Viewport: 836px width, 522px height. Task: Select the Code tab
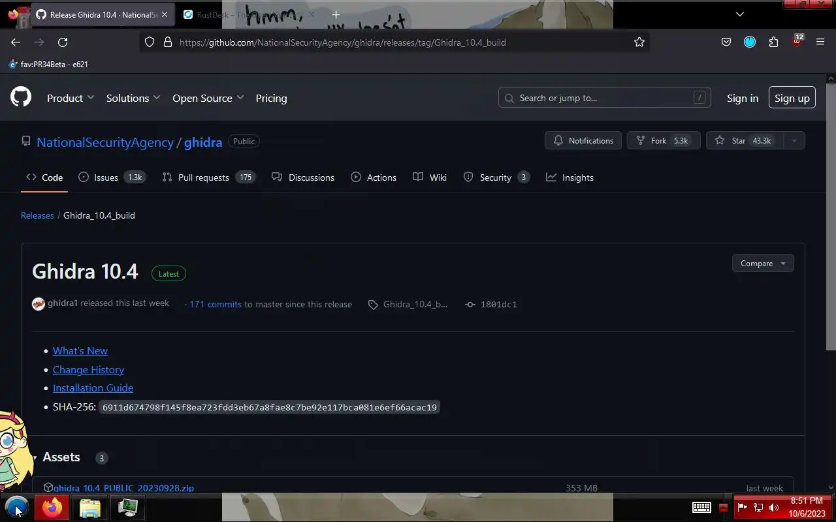44,177
